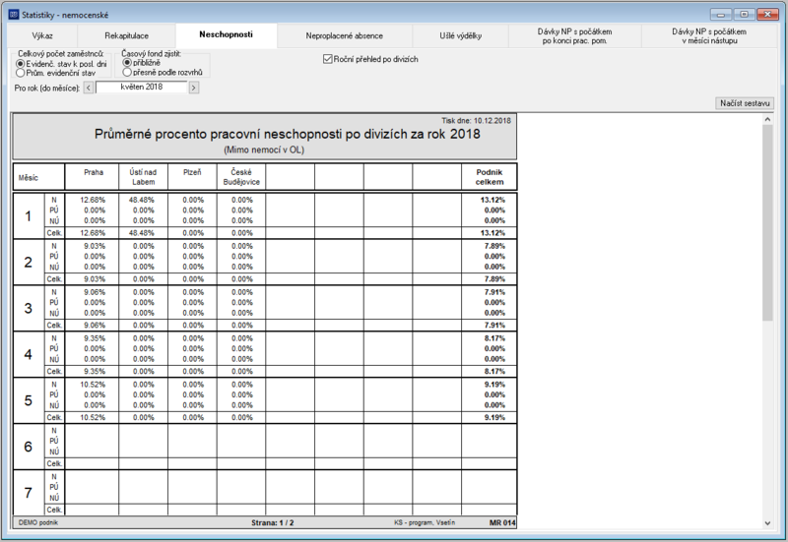Click the (Mimo nemocí v OL) subtitle
This screenshot has width=788, height=542.
(264, 150)
